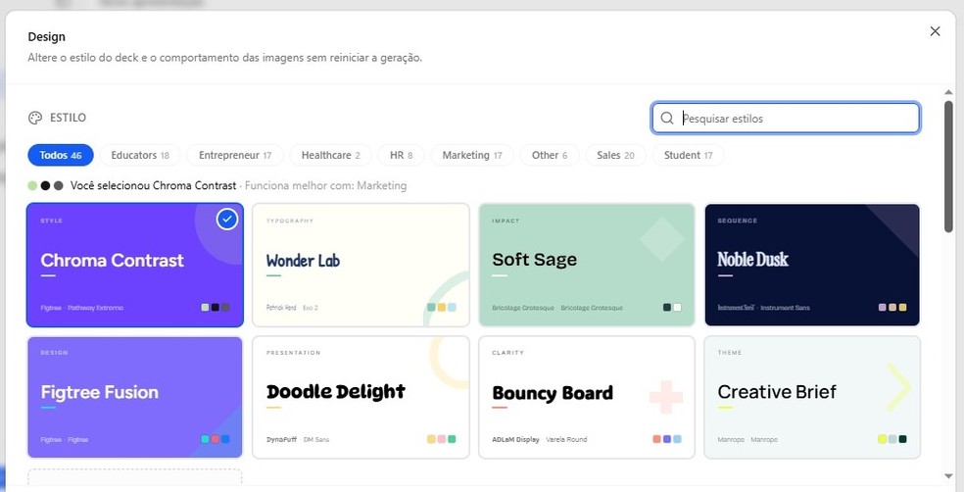Filter styles by Healthcare
The width and height of the screenshot is (964, 492).
coord(331,155)
